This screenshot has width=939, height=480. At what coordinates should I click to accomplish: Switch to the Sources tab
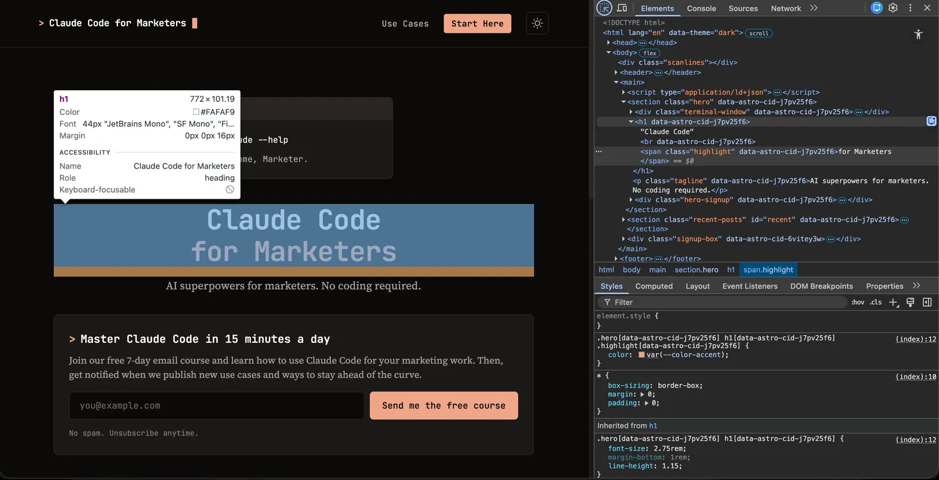coord(743,8)
